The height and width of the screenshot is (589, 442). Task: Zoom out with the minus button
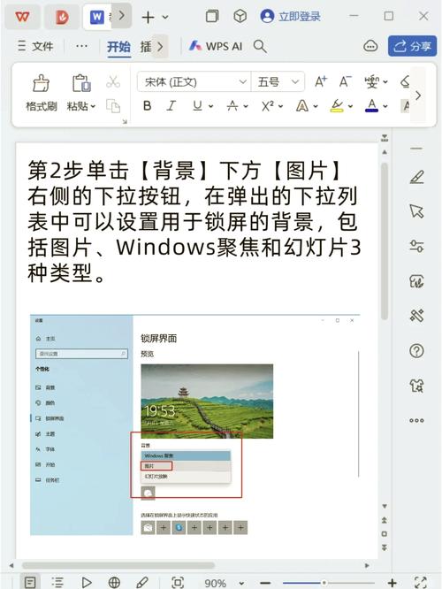click(x=265, y=583)
